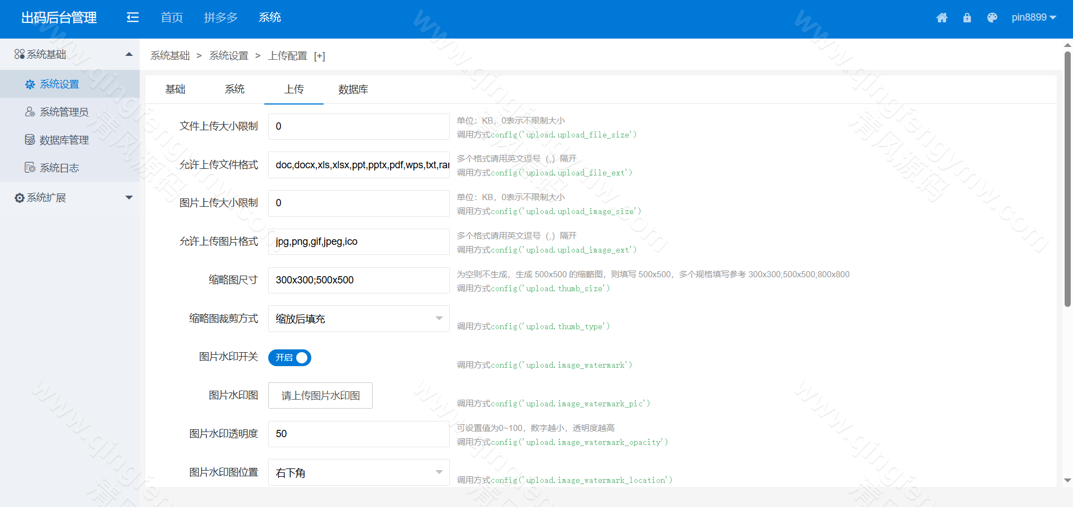Viewport: 1073px width, 507px height.
Task: Click the 图片水印透明度 input field
Action: click(359, 434)
